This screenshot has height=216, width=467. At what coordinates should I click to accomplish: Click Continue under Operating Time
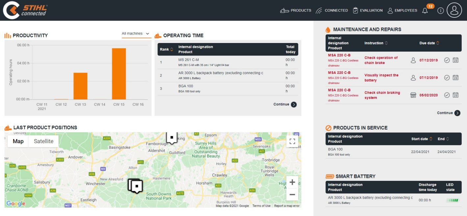tap(285, 105)
